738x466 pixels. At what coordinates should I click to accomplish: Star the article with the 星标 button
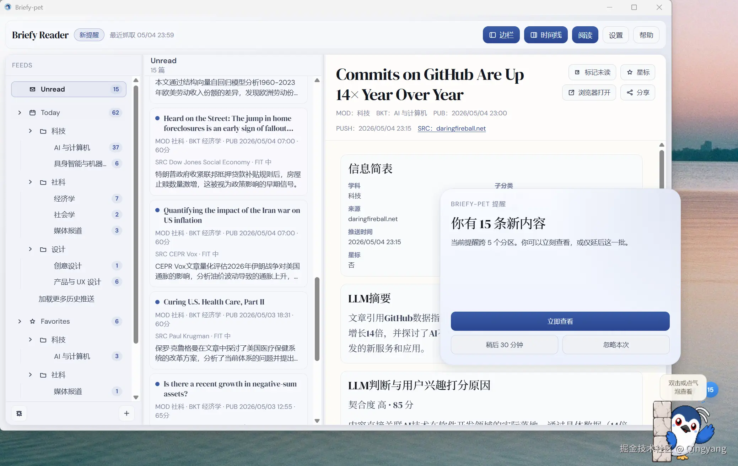(x=638, y=72)
